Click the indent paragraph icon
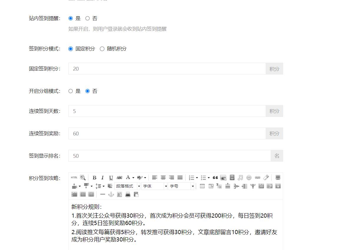Image resolution: width=357 pixels, height=250 pixels. pos(110,186)
